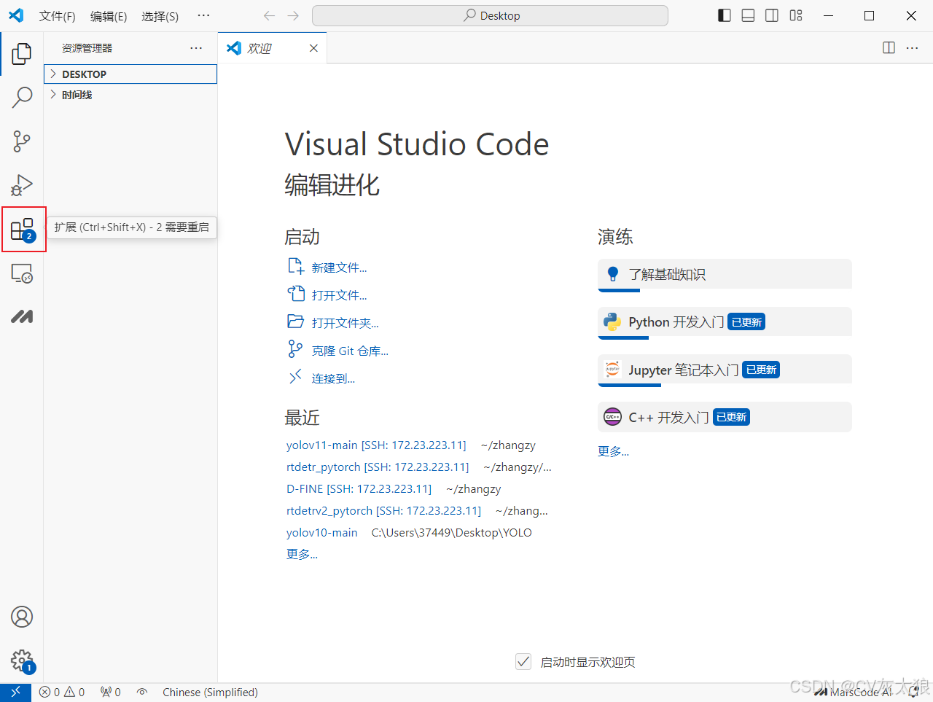Open recent rtdetrv2_pytorch SSH project
Screen dimensions: 933x702
[384, 510]
